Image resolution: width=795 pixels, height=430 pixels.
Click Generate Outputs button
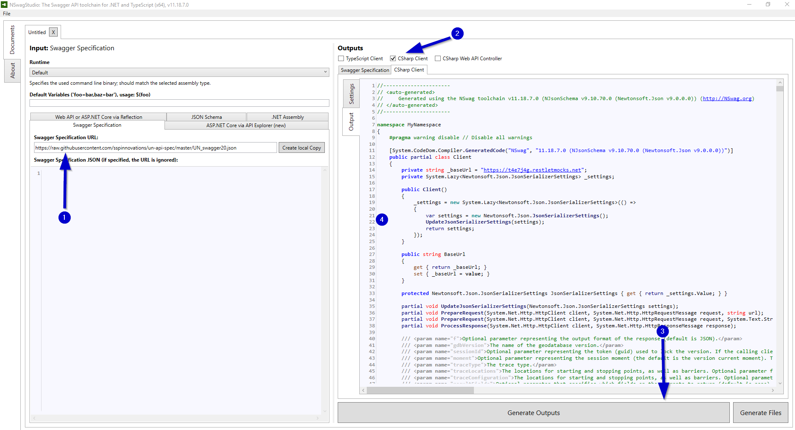(x=533, y=413)
